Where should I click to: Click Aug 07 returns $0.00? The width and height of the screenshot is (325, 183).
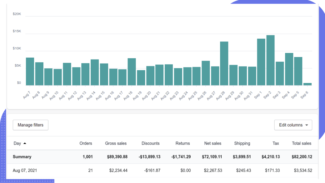(185, 170)
